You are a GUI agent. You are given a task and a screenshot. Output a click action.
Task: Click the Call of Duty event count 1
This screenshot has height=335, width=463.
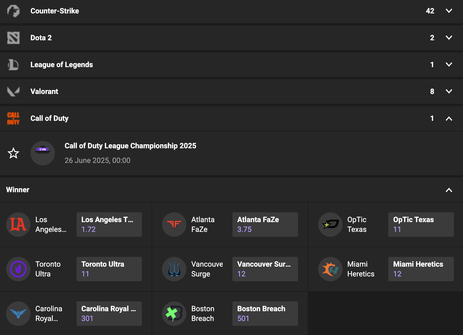[x=432, y=118]
